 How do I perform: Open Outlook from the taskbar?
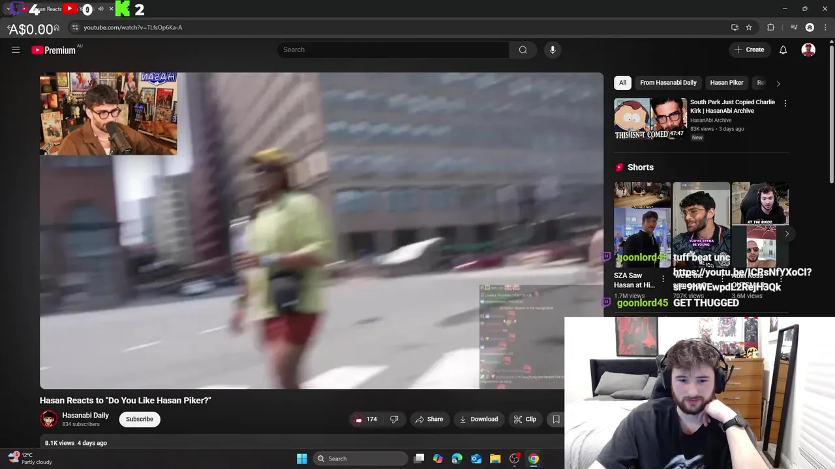tap(476, 459)
